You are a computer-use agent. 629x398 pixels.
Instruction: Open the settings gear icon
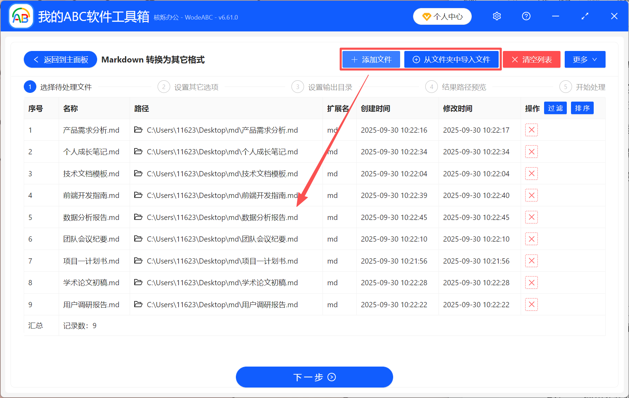(x=497, y=16)
